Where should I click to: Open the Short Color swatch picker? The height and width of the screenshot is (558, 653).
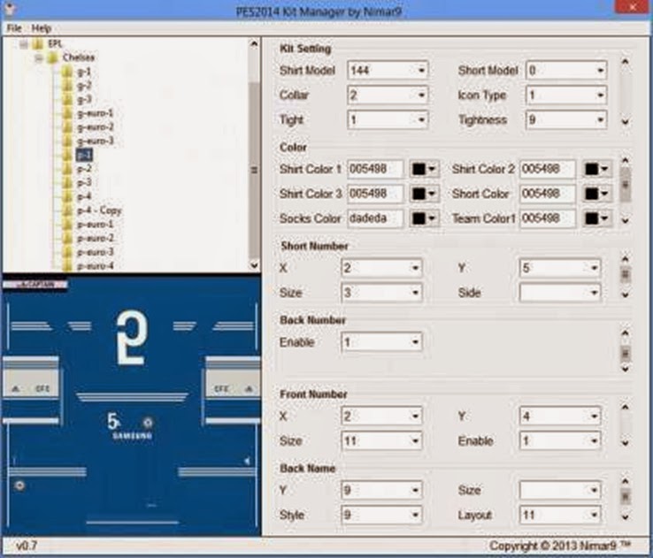tap(596, 194)
